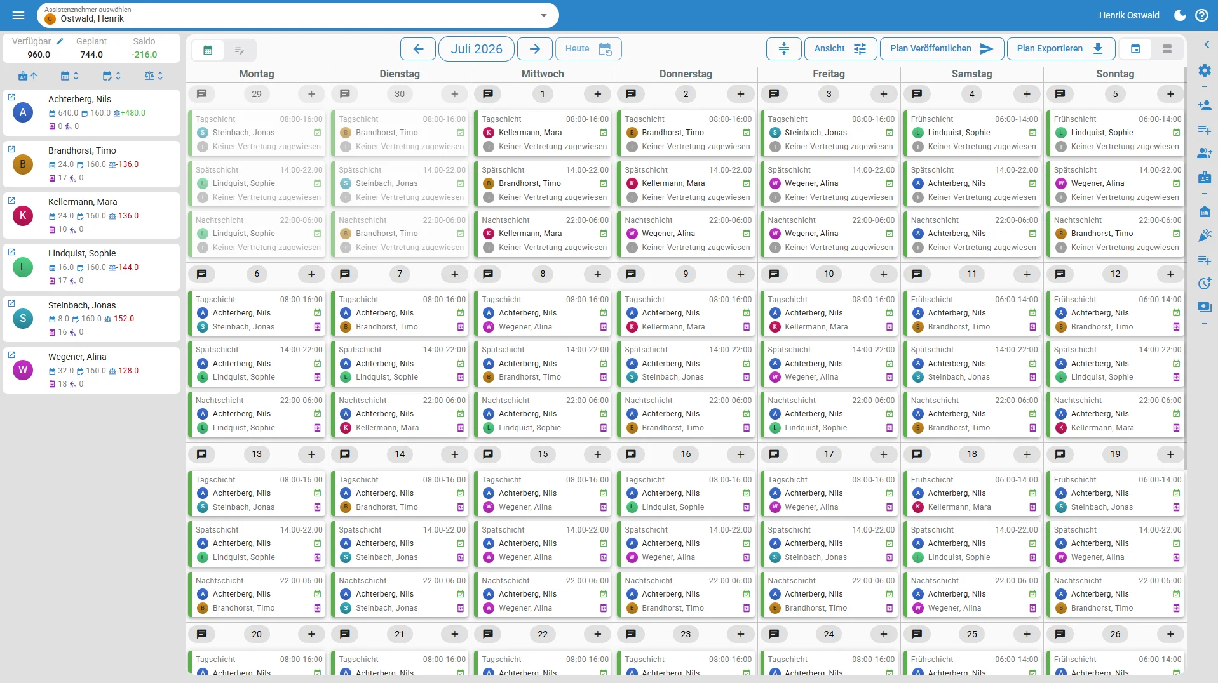This screenshot has height=683, width=1218.
Task: Switch to calendar plan tab
Action: (x=208, y=50)
